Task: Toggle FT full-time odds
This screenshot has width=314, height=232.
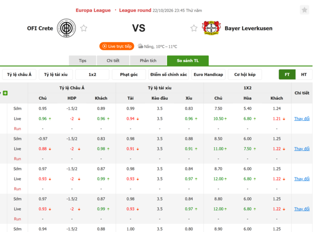Action: pyautogui.click(x=287, y=74)
